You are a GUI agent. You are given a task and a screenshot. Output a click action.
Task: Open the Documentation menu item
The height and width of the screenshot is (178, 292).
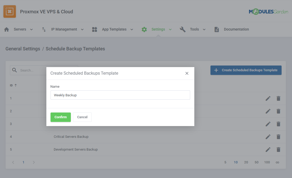[x=236, y=29]
